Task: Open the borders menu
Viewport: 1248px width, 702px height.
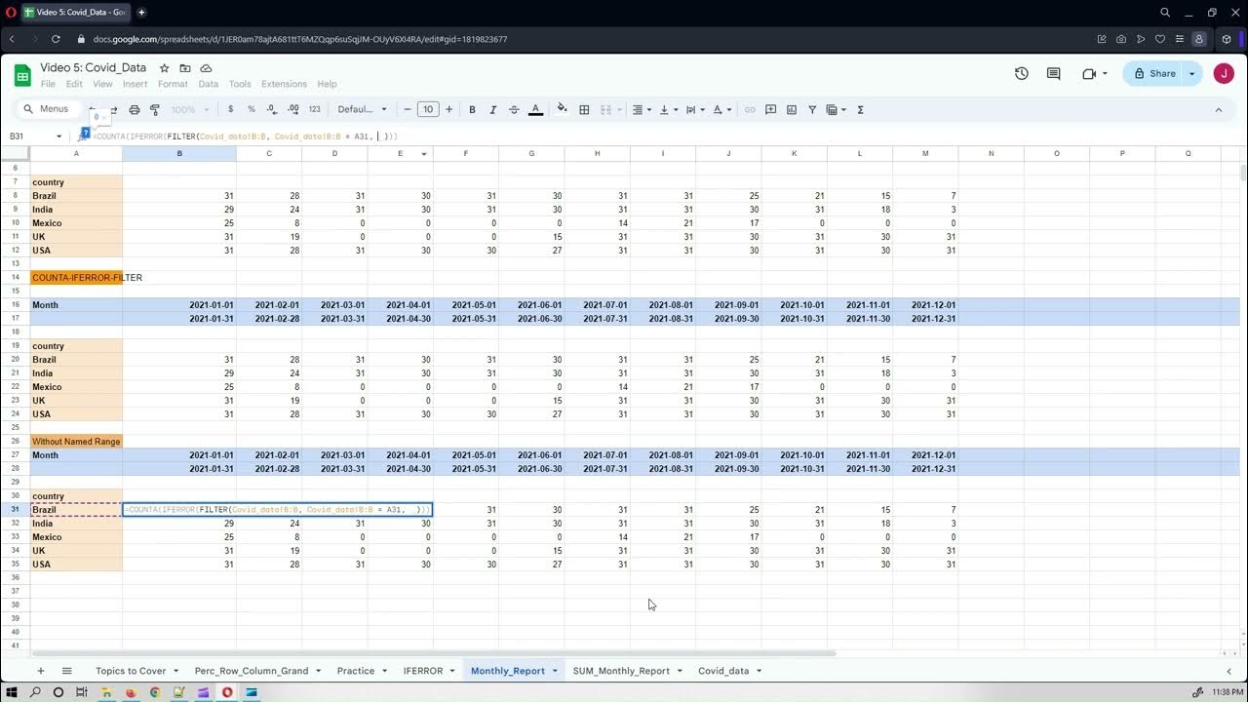Action: coord(584,109)
